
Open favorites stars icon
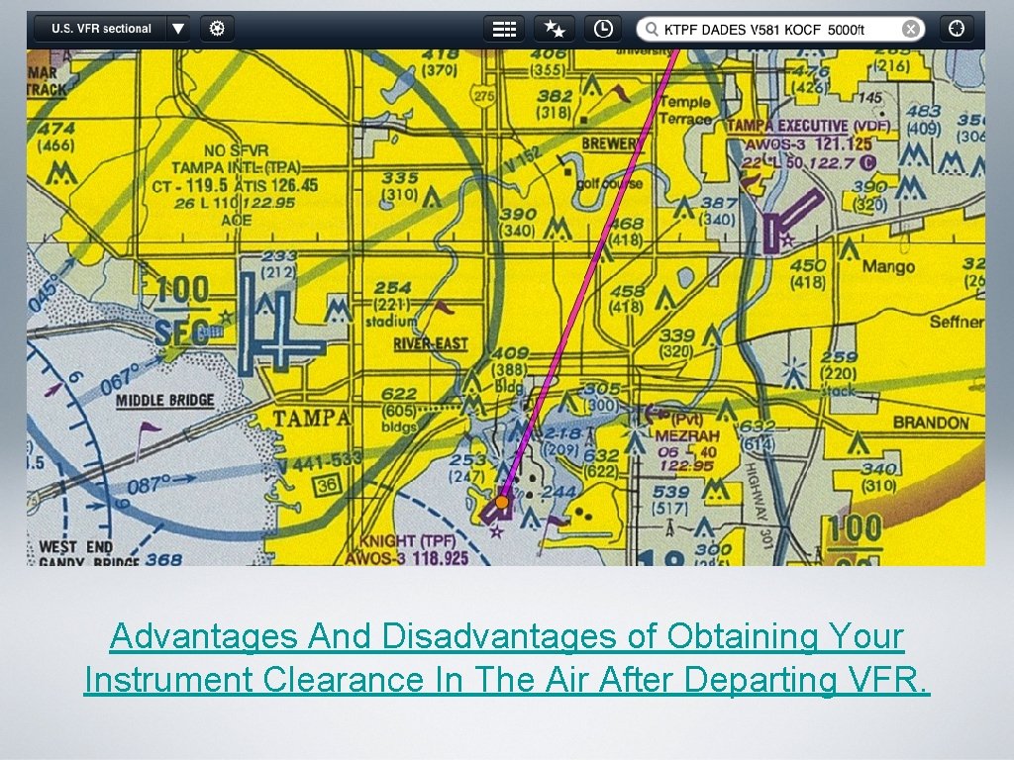pos(555,29)
